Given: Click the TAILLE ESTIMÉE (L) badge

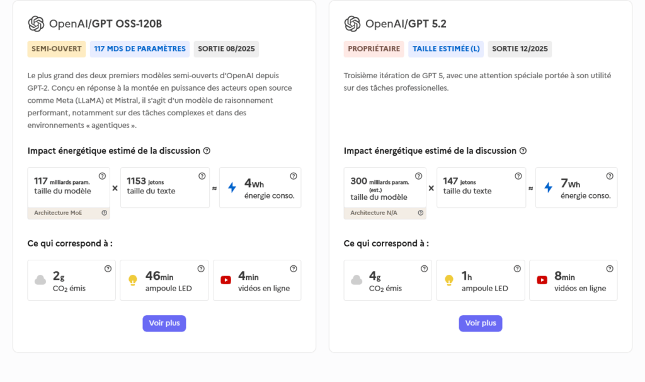Looking at the screenshot, I should pos(446,49).
